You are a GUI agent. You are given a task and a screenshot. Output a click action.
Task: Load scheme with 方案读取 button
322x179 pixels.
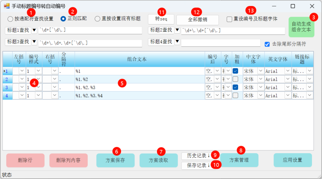(158, 160)
